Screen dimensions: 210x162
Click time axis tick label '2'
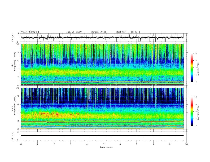54,144
